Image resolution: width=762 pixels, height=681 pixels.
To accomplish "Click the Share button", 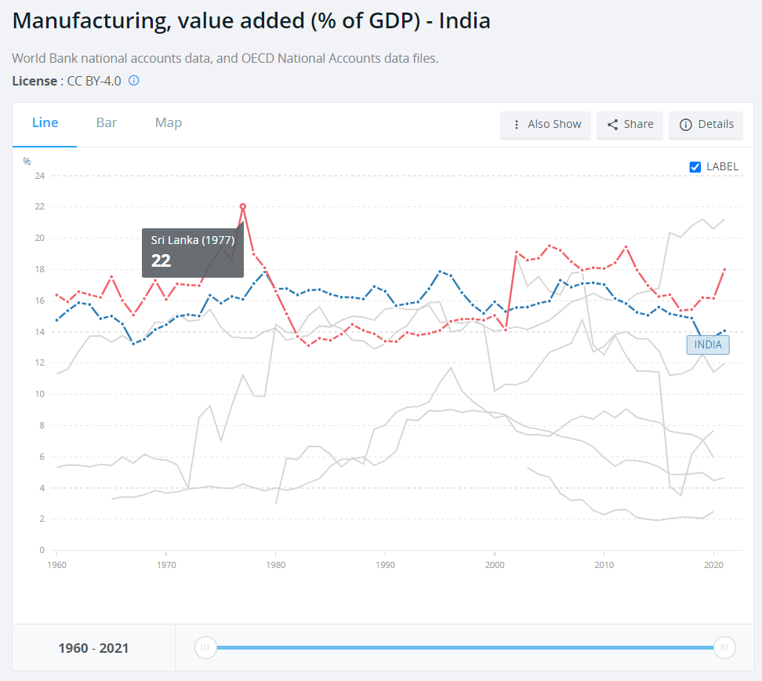I will point(630,125).
